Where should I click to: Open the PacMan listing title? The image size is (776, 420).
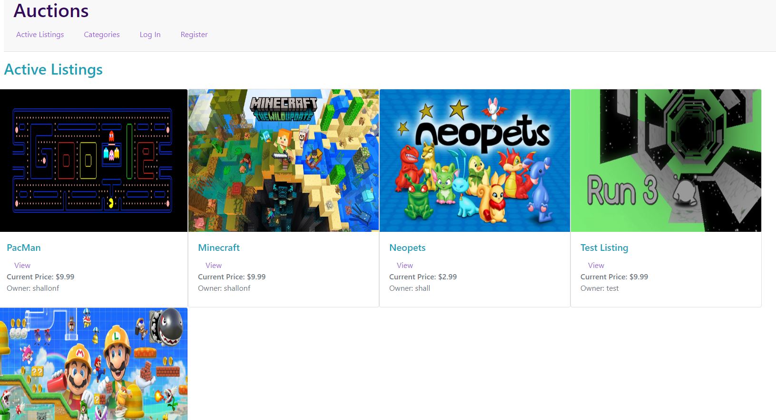pos(24,248)
